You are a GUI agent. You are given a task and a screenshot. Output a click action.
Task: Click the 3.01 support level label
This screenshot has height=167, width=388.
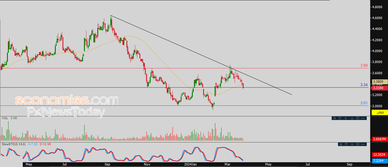pyautogui.click(x=364, y=103)
